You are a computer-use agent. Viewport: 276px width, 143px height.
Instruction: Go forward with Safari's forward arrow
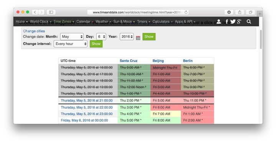[x=41, y=12]
